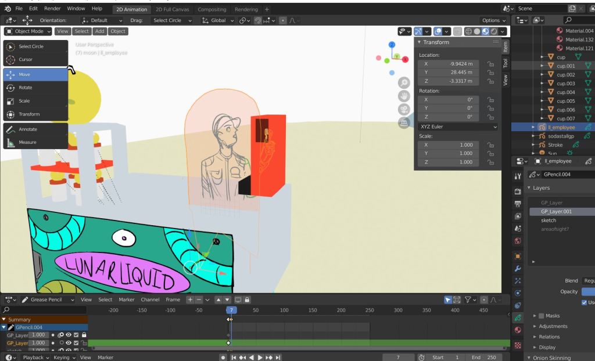Switch to orthographic/perspective grid icon
The image size is (595, 361).
pos(403,122)
